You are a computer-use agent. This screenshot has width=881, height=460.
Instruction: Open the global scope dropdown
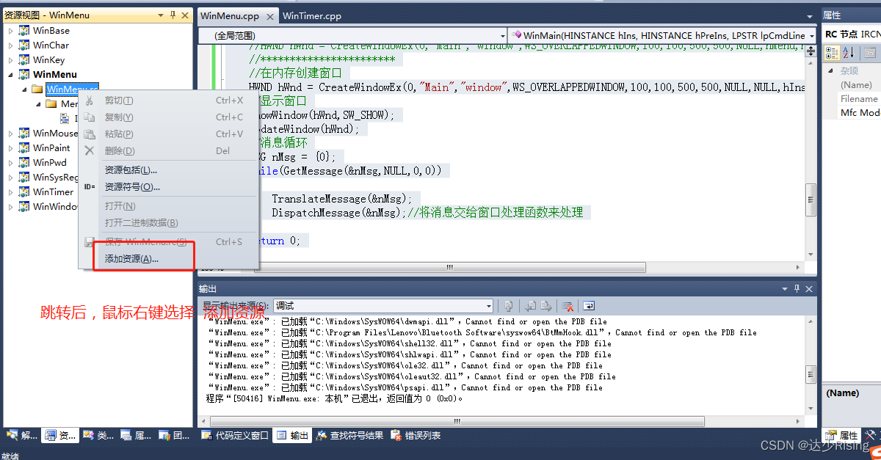pos(502,35)
